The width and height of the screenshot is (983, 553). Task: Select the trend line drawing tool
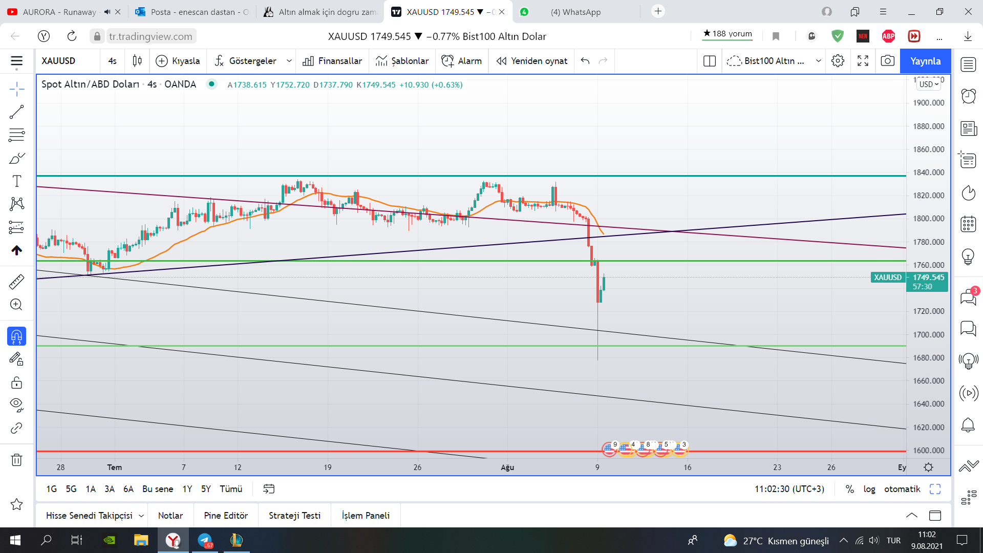(16, 112)
